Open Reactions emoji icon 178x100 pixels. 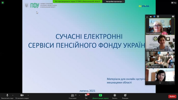125,96
